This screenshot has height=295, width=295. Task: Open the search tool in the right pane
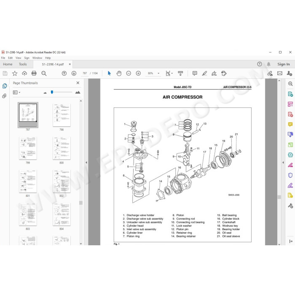tap(290, 84)
